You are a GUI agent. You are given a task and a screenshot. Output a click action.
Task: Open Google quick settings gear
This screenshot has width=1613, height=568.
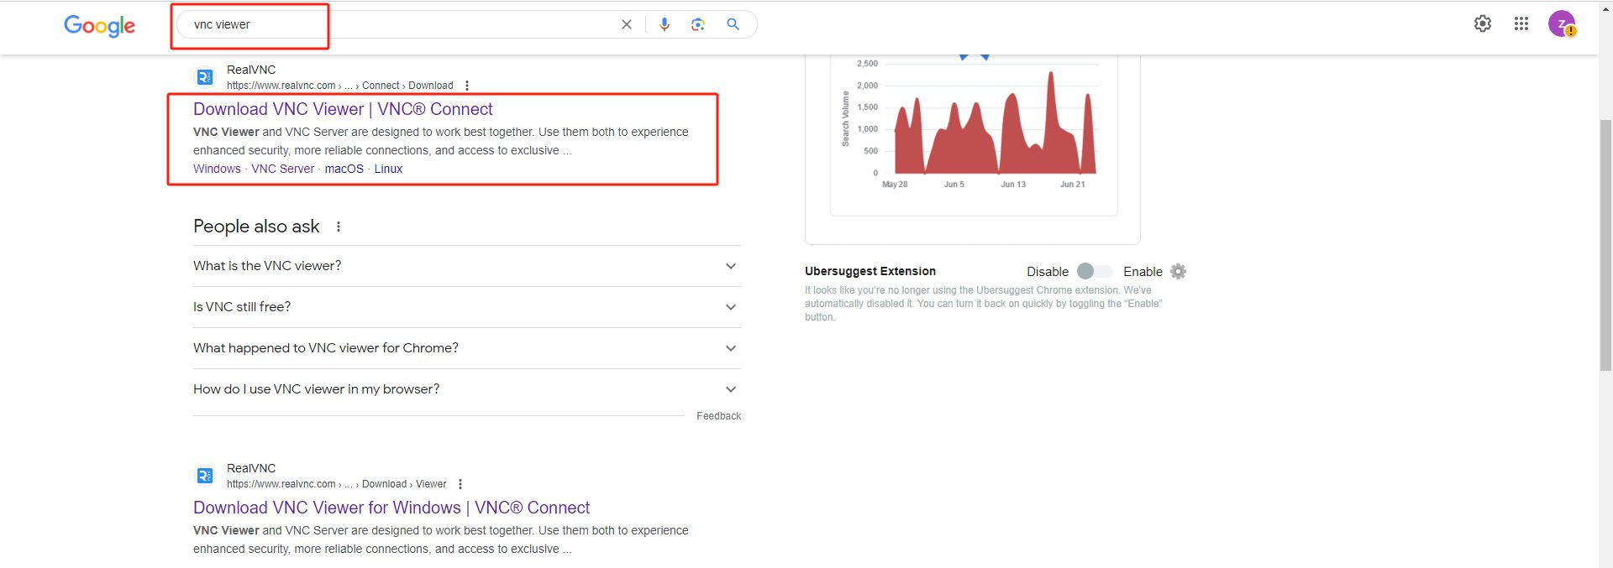(x=1483, y=23)
